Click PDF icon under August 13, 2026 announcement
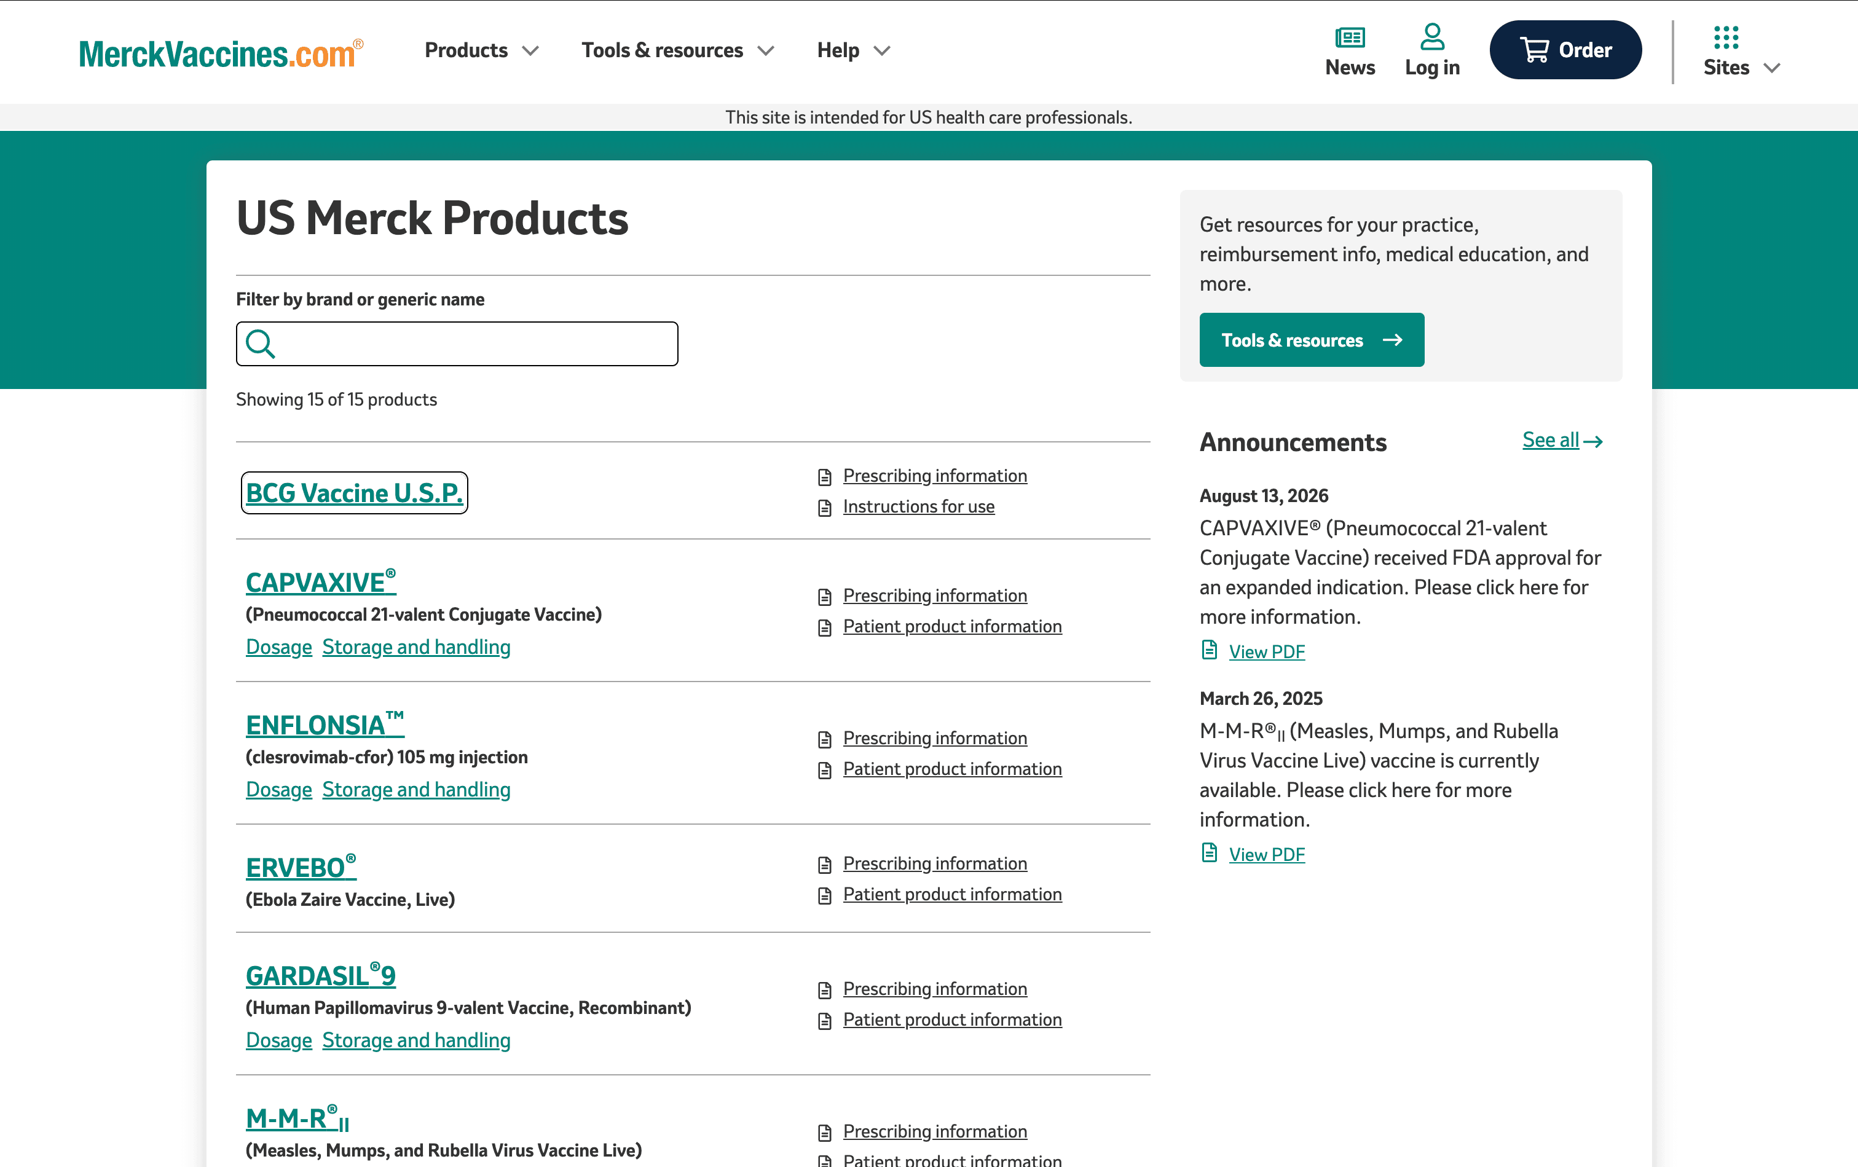Screen dimensions: 1858x1167 (x=1209, y=650)
